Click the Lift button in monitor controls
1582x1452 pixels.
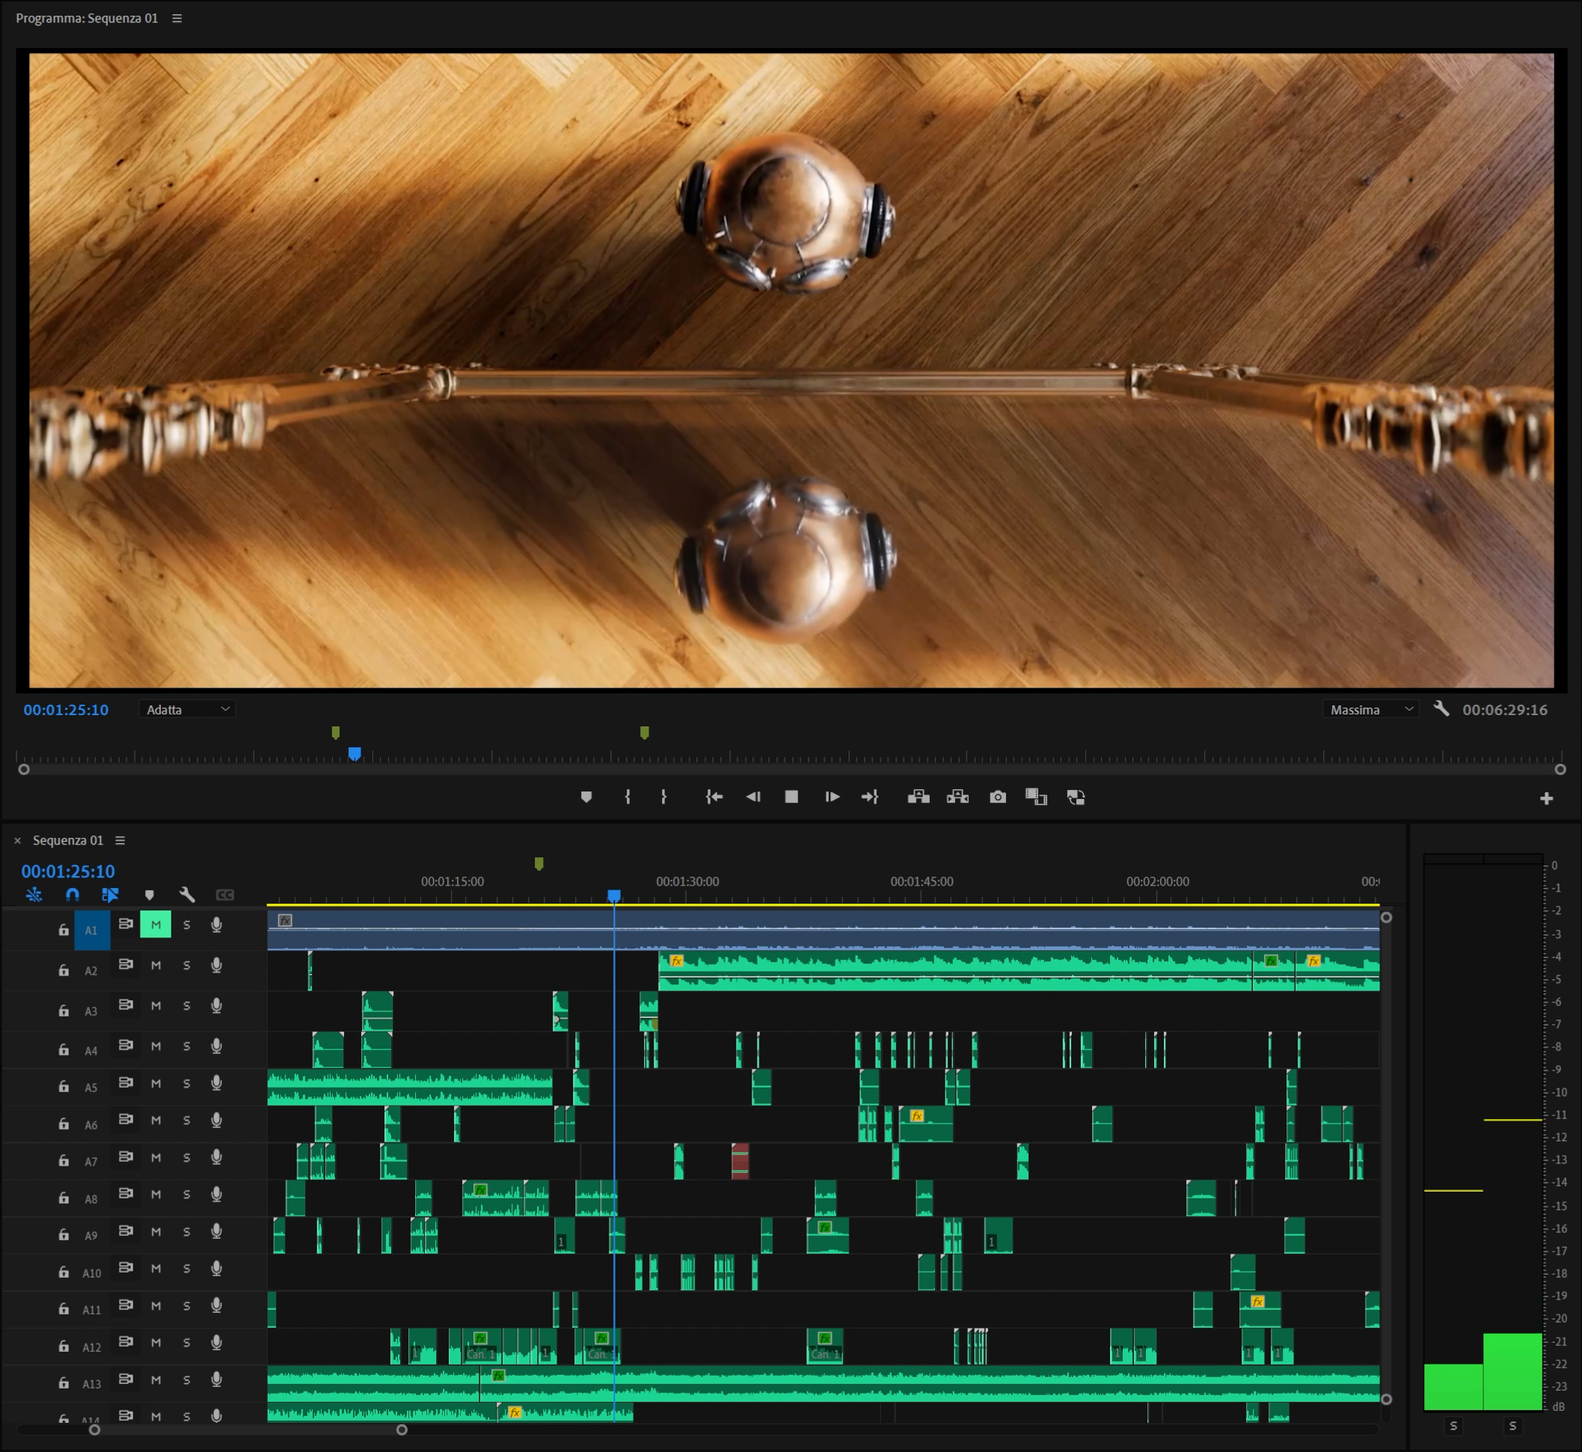pos(919,797)
